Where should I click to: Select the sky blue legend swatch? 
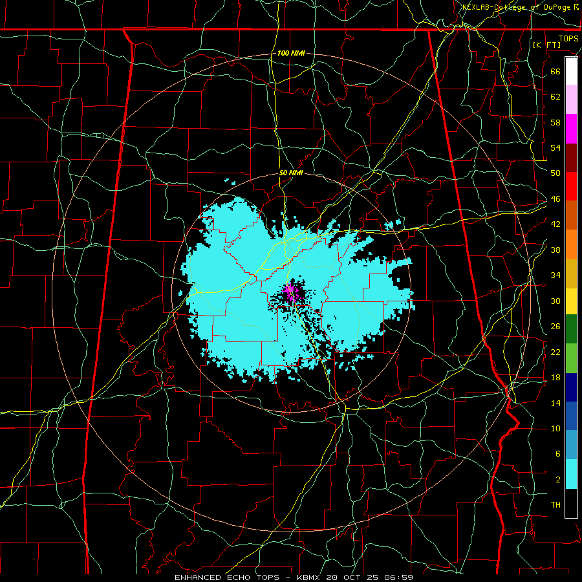571,445
